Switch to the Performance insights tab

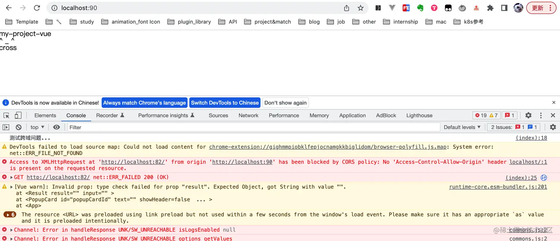(167, 116)
